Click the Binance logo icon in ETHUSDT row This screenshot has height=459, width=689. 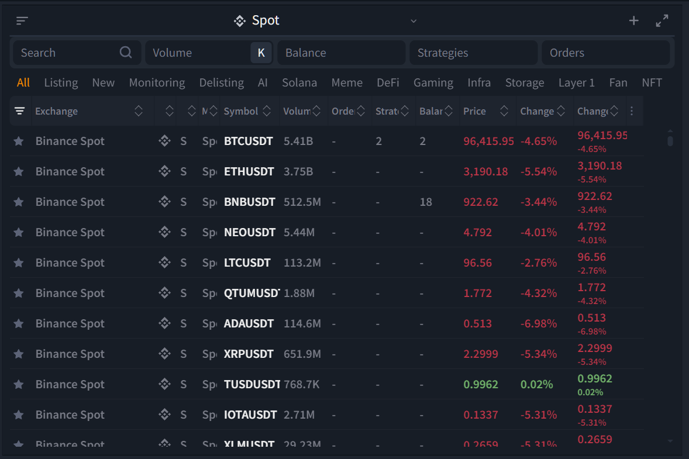point(165,171)
